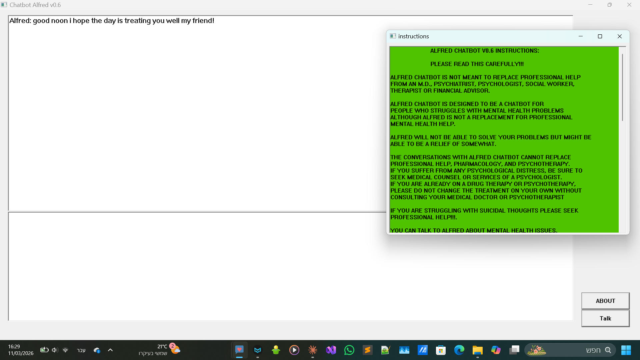Open the Microsoft Store taskbar icon
This screenshot has width=640, height=360.
[x=441, y=350]
